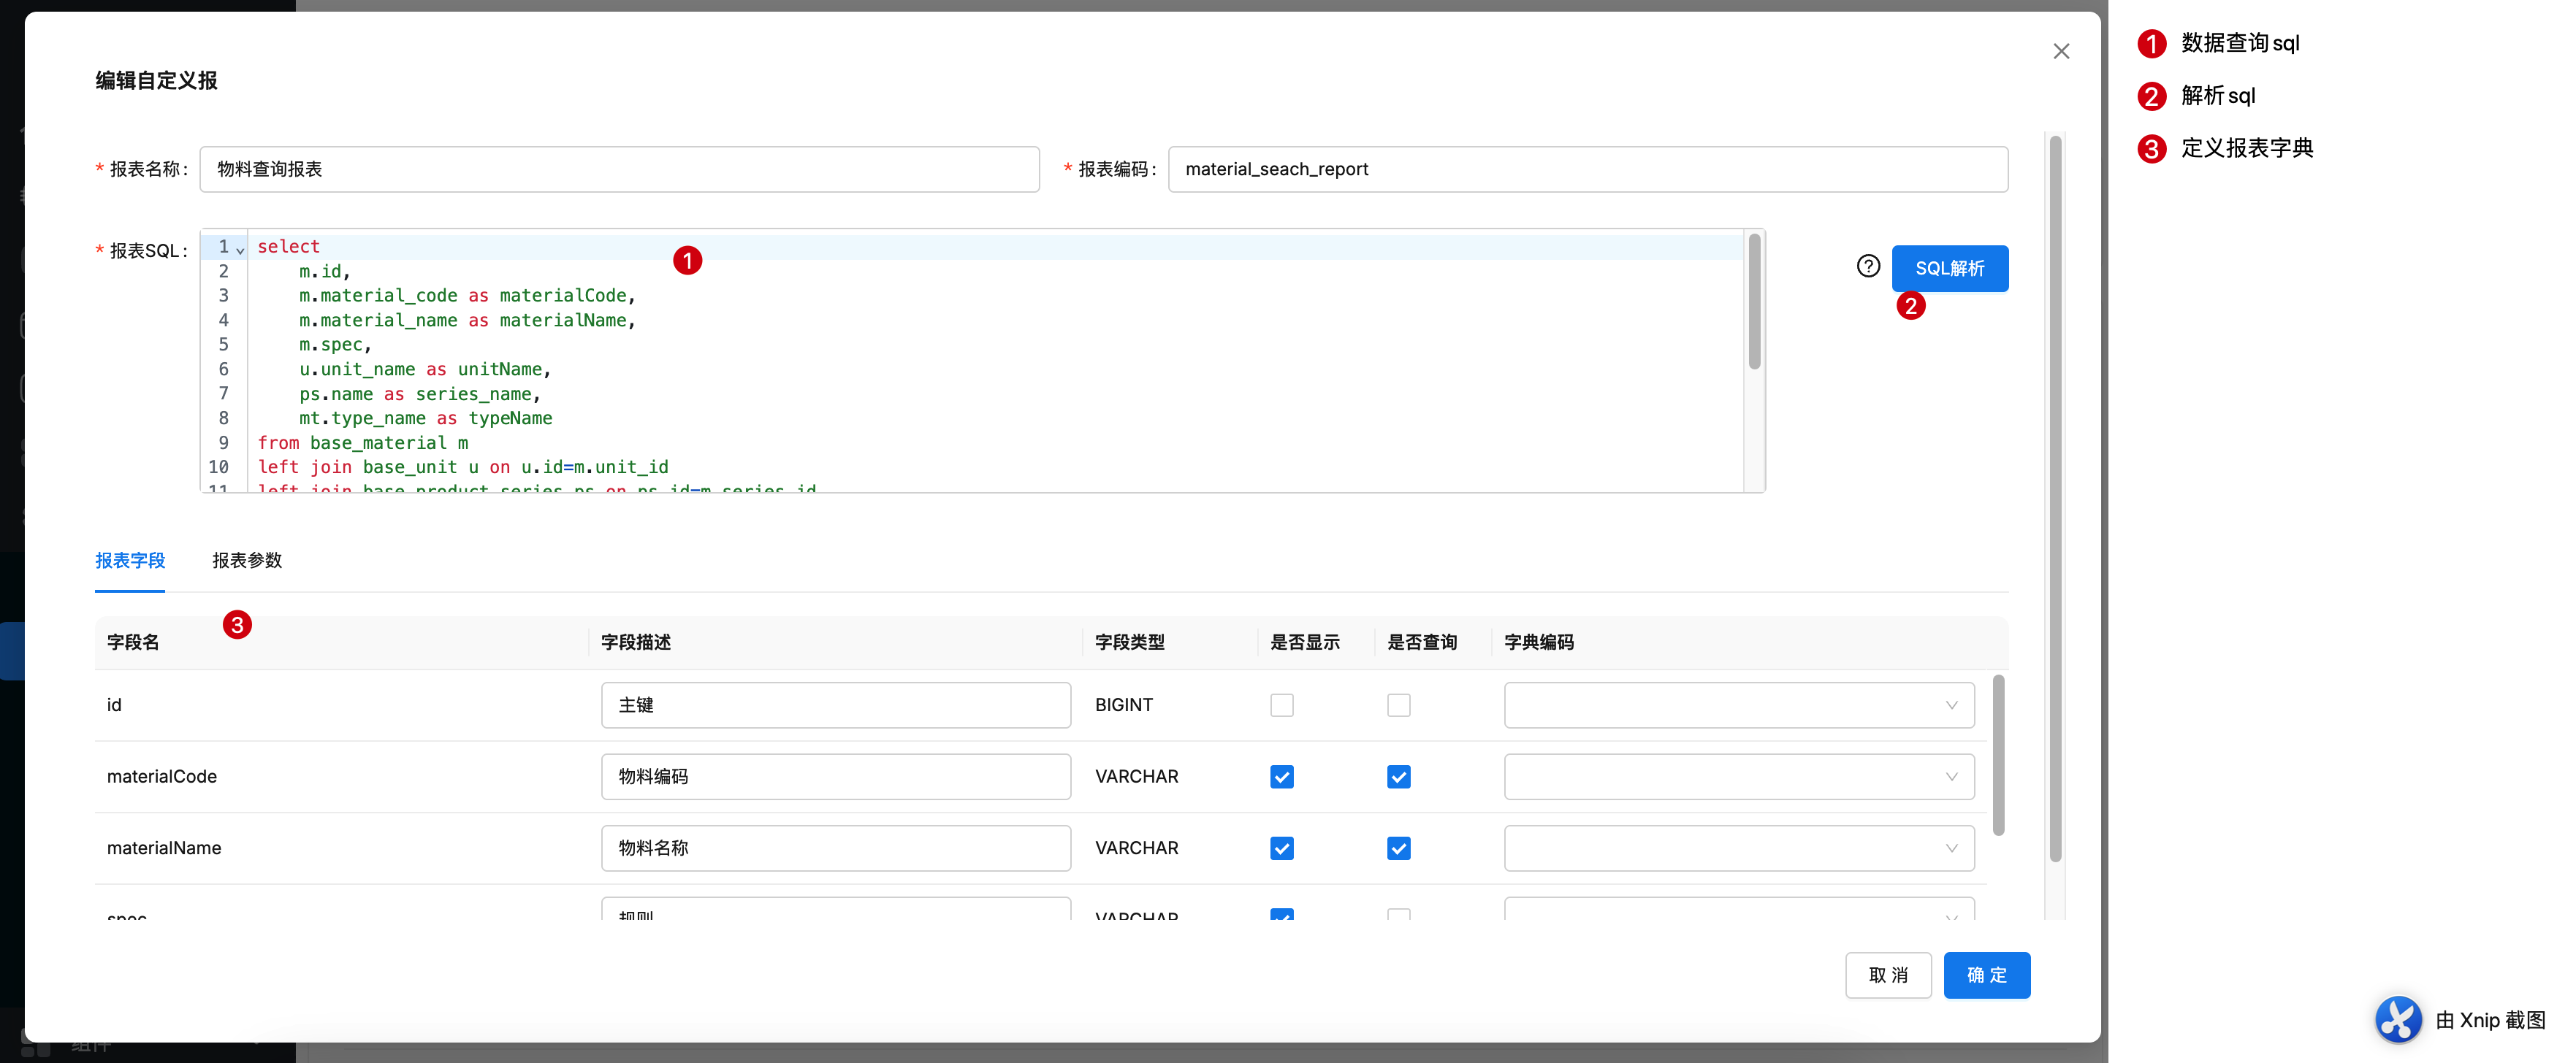Click the 报表名称 input field
Screen dimensions: 2576x1063
click(x=619, y=170)
